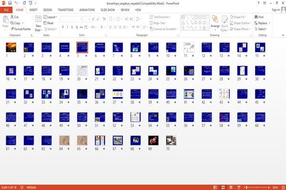
Task: Select slide 43 thumbnail
Action: coord(225,94)
